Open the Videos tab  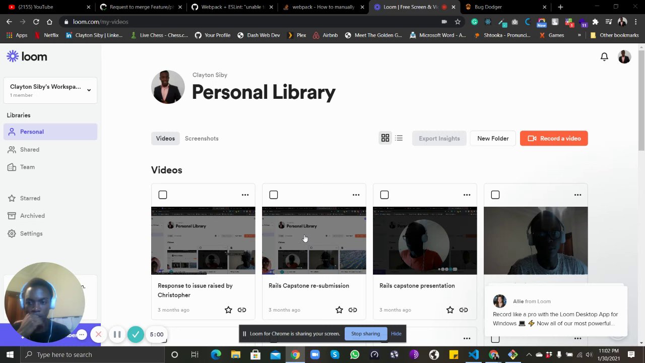(165, 138)
